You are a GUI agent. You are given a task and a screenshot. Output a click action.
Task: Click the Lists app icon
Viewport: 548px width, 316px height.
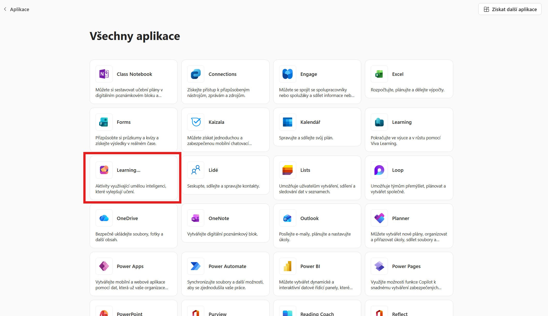point(287,170)
